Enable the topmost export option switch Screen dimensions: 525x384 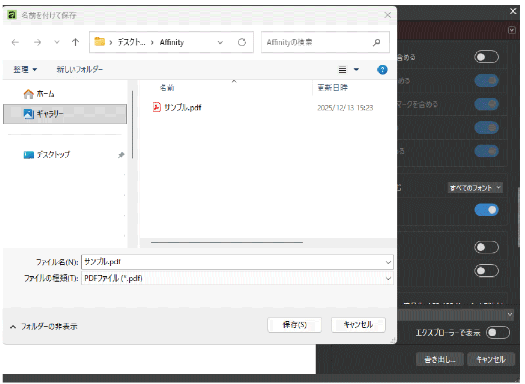[x=486, y=57]
